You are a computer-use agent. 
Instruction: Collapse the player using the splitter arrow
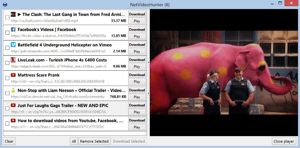click(149, 63)
